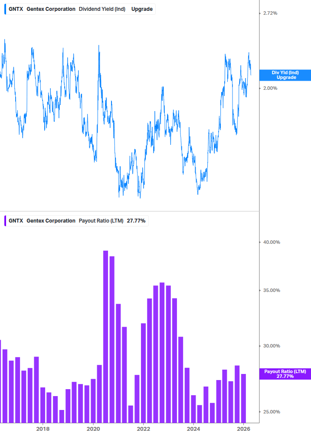This screenshot has width=311, height=436.
Task: Click the purple Payout Ratio (LTM) axis tag
Action: coord(285,374)
